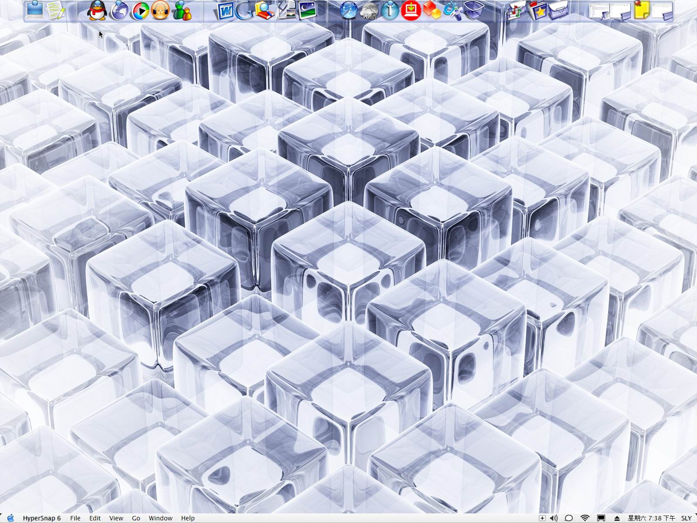Open the orange headphones audio player
The image size is (697, 523).
(x=161, y=10)
